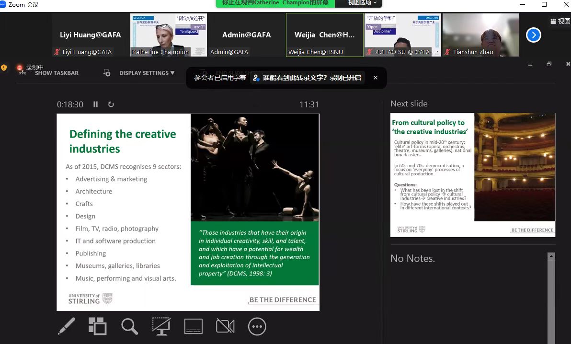Show next page of participant videos

[534, 35]
